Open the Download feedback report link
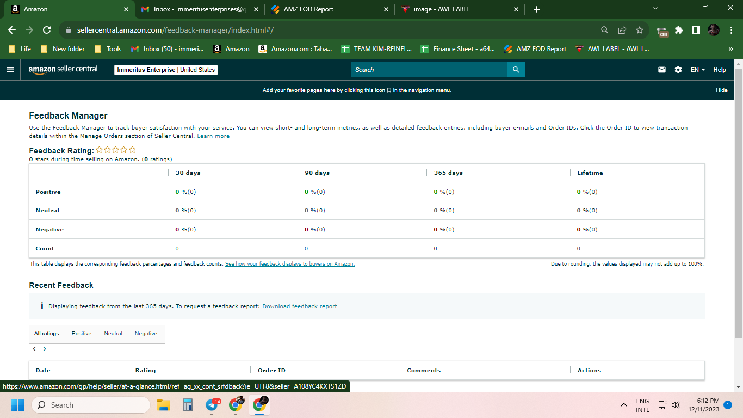The width and height of the screenshot is (743, 418). [x=300, y=306]
